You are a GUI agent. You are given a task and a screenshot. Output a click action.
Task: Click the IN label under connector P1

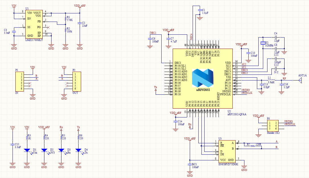(x=17, y=93)
